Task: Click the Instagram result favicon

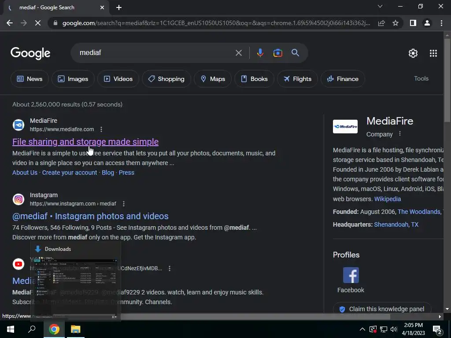Action: point(18,199)
